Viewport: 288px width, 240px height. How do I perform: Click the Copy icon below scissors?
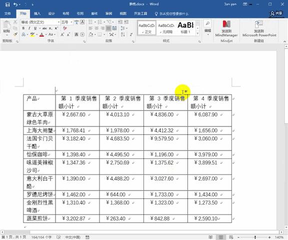[x=15, y=28]
